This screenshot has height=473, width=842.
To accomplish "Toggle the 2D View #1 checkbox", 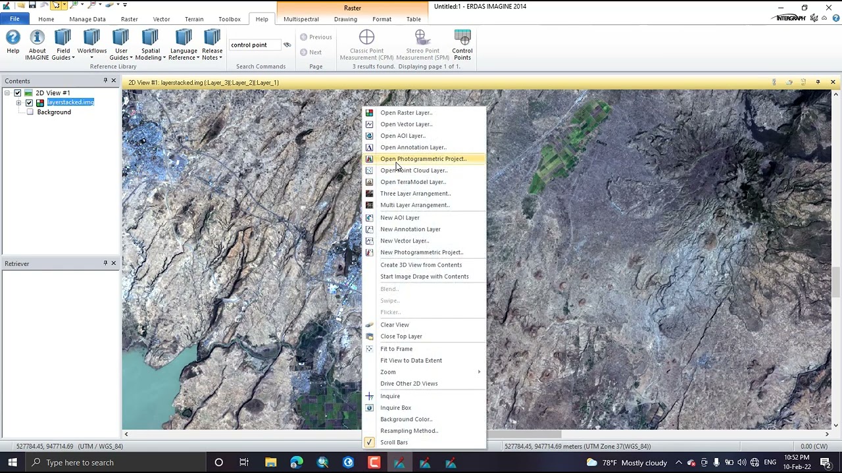I will pyautogui.click(x=18, y=93).
